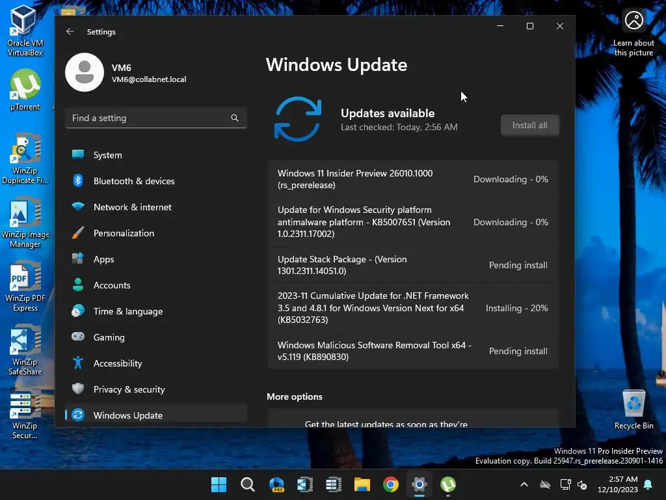The width and height of the screenshot is (666, 500).
Task: Open µTorrent desktop shortcut
Action: point(25,90)
